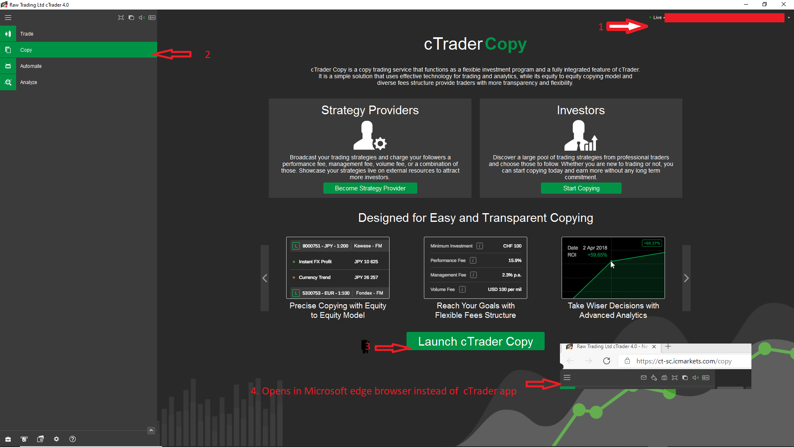Click the screenshot/capture toolbar icon
This screenshot has width=794, height=447.
click(120, 17)
